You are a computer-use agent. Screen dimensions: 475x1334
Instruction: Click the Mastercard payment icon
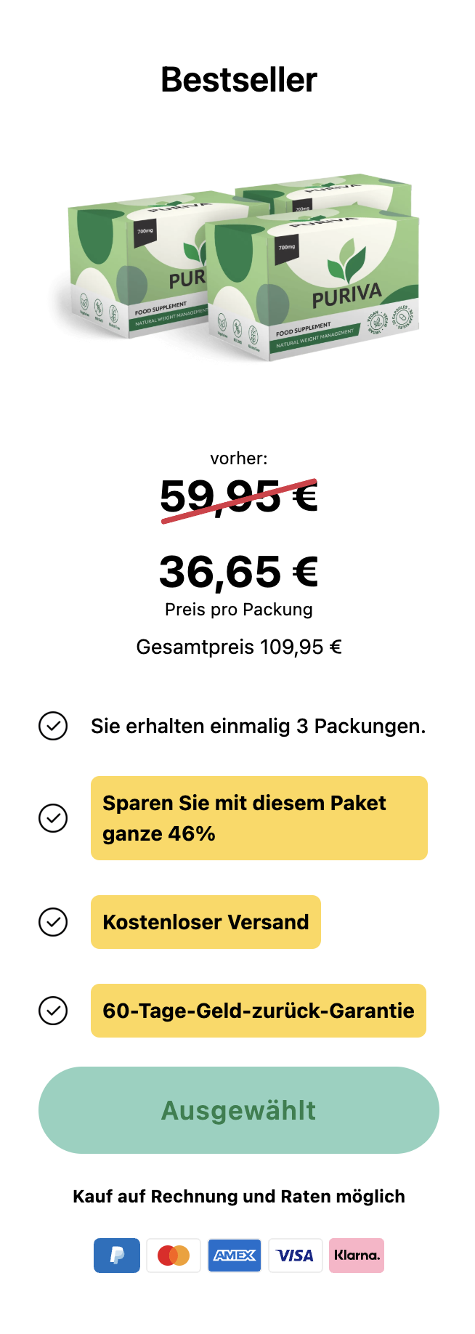tap(174, 1255)
